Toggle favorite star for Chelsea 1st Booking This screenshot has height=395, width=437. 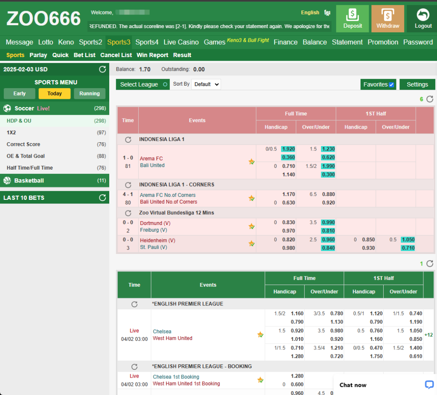260,380
